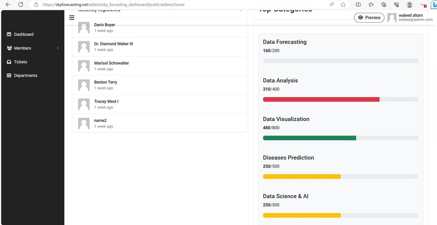Select the name Dr. Diamond Weber III
The height and width of the screenshot is (225, 437).
pos(114,44)
